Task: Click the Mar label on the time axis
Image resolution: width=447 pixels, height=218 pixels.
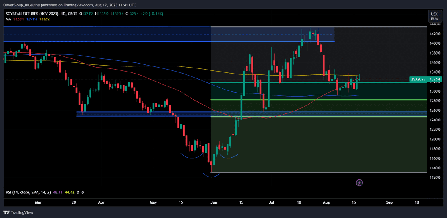Action: pyautogui.click(x=38, y=202)
